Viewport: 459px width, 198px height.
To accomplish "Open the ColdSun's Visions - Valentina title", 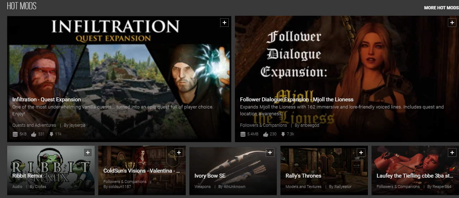I will coord(142,171).
